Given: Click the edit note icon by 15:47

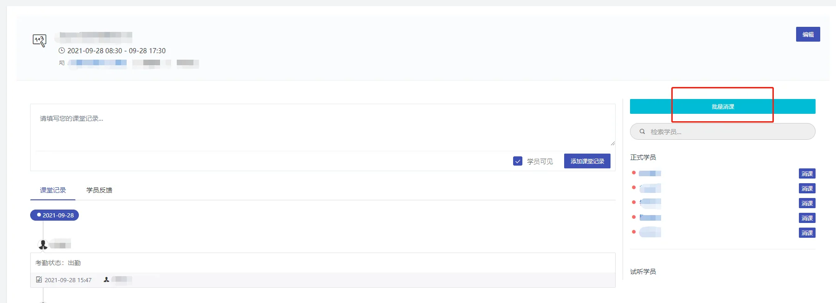Looking at the screenshot, I should tap(39, 280).
